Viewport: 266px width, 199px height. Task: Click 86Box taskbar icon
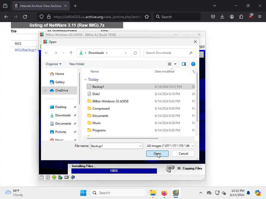point(176,193)
